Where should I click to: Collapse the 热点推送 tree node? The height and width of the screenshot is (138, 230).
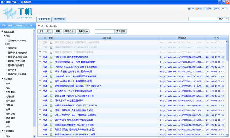(x=2, y=79)
